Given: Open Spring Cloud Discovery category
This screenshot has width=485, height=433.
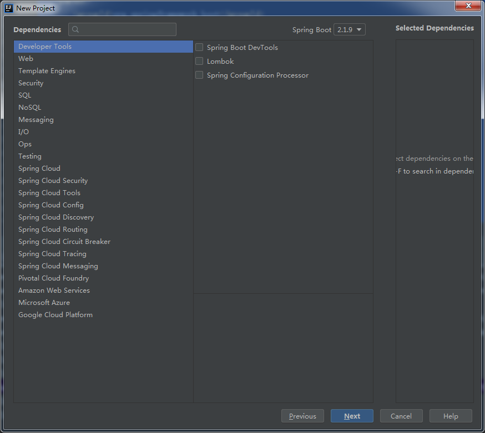Looking at the screenshot, I should 103,217.
